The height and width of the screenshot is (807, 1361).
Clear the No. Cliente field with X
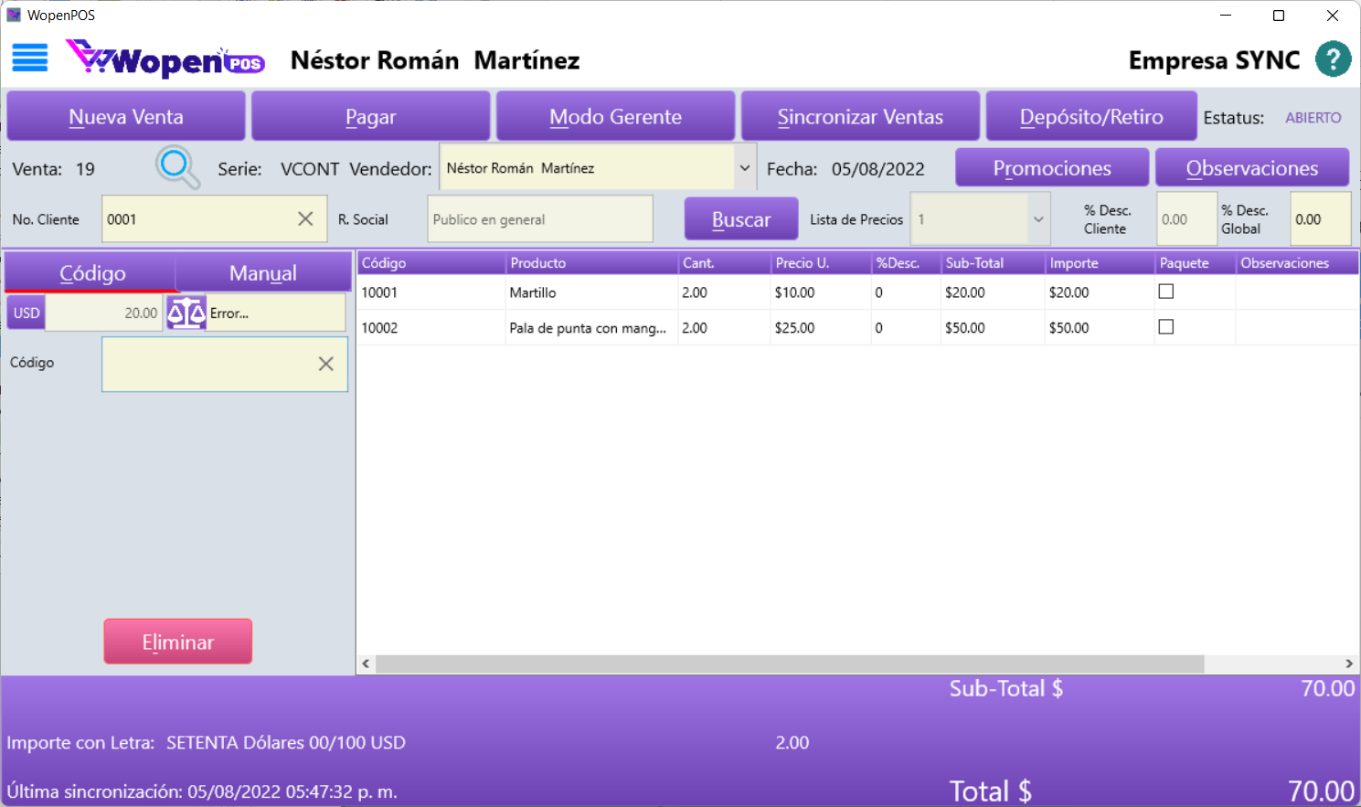305,219
